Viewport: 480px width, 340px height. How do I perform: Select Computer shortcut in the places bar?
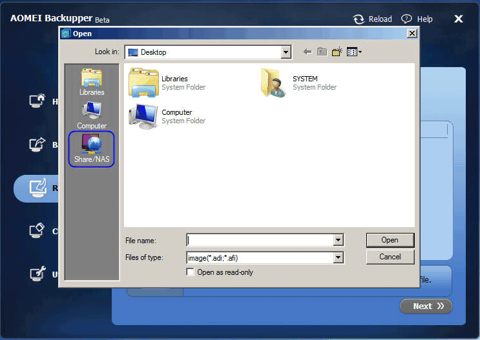point(92,115)
